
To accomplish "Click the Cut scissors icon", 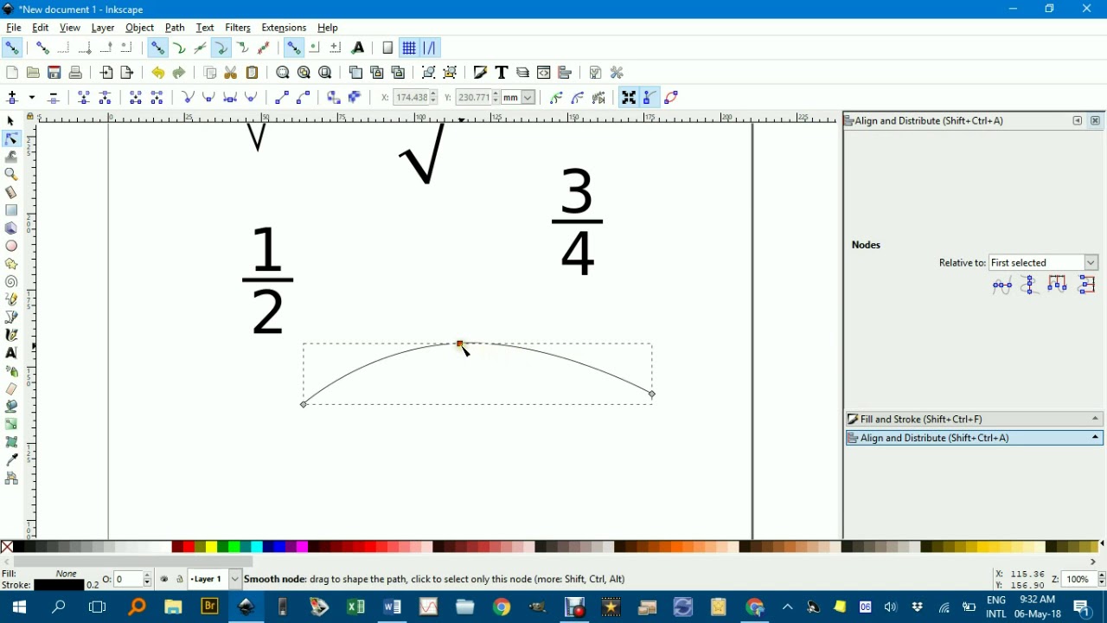I will (231, 73).
